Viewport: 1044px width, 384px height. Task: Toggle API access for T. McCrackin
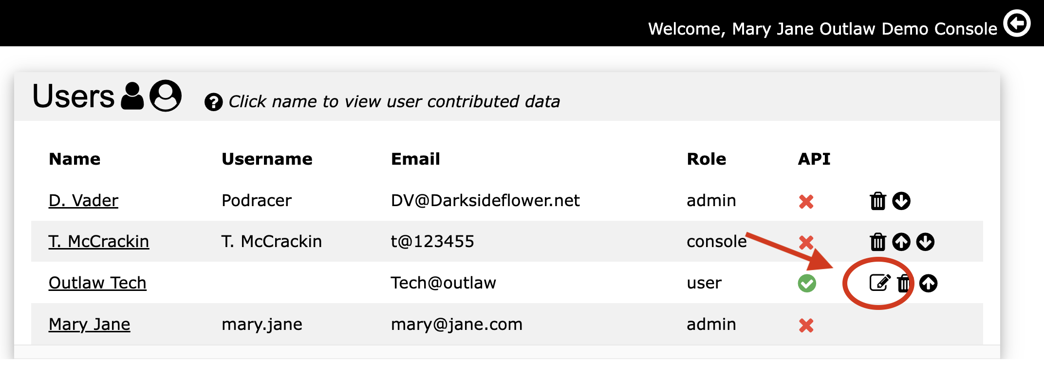click(x=806, y=242)
